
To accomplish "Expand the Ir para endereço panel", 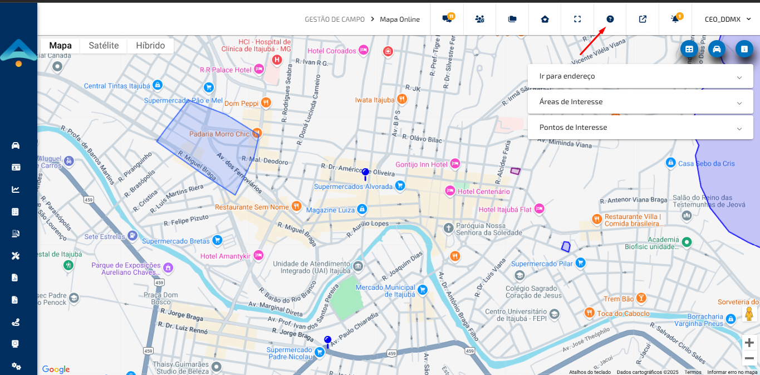I will point(640,76).
